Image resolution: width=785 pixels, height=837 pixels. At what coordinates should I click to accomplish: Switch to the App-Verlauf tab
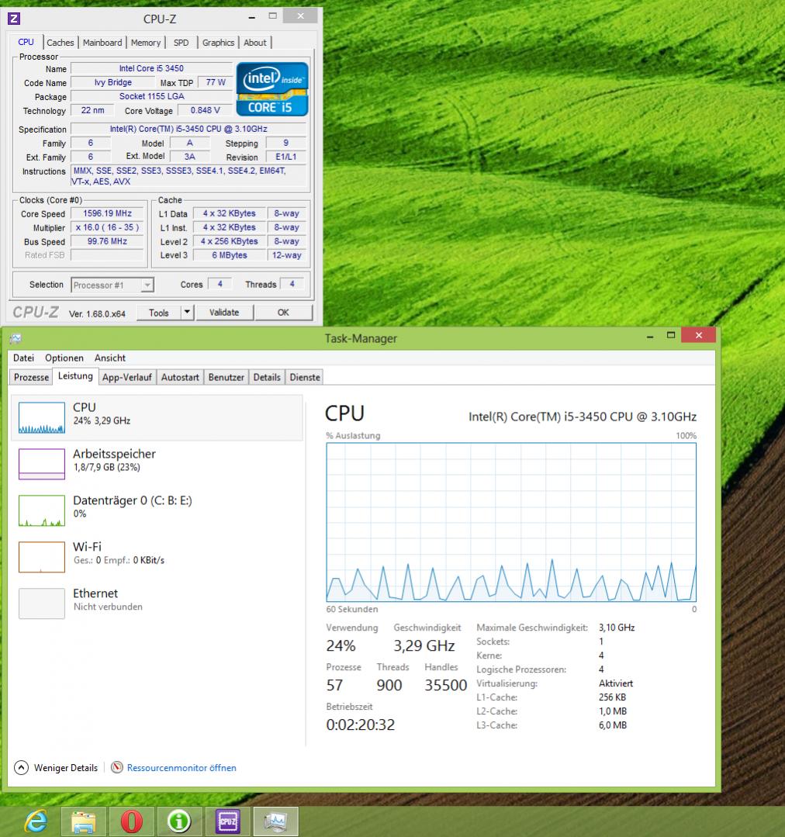tap(127, 377)
